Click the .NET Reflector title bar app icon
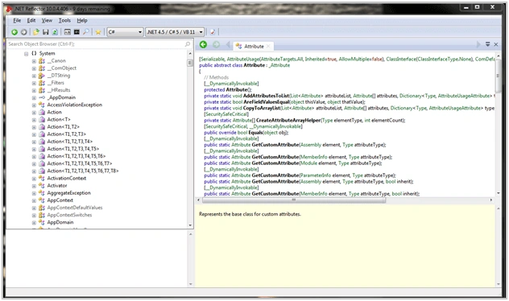The image size is (509, 301). pos(9,8)
